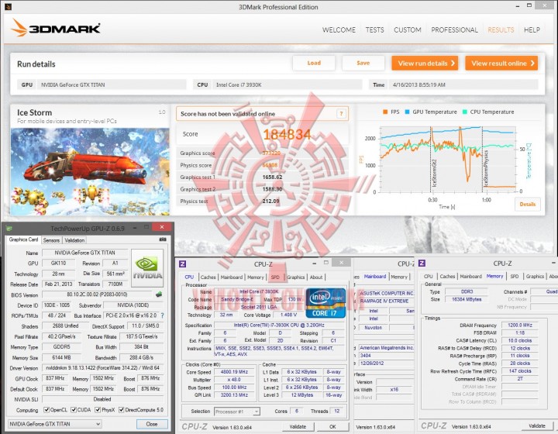Screen dimensions: 558x434
Task: Click the green CPU Temperature legend swatch
Action: click(465, 112)
